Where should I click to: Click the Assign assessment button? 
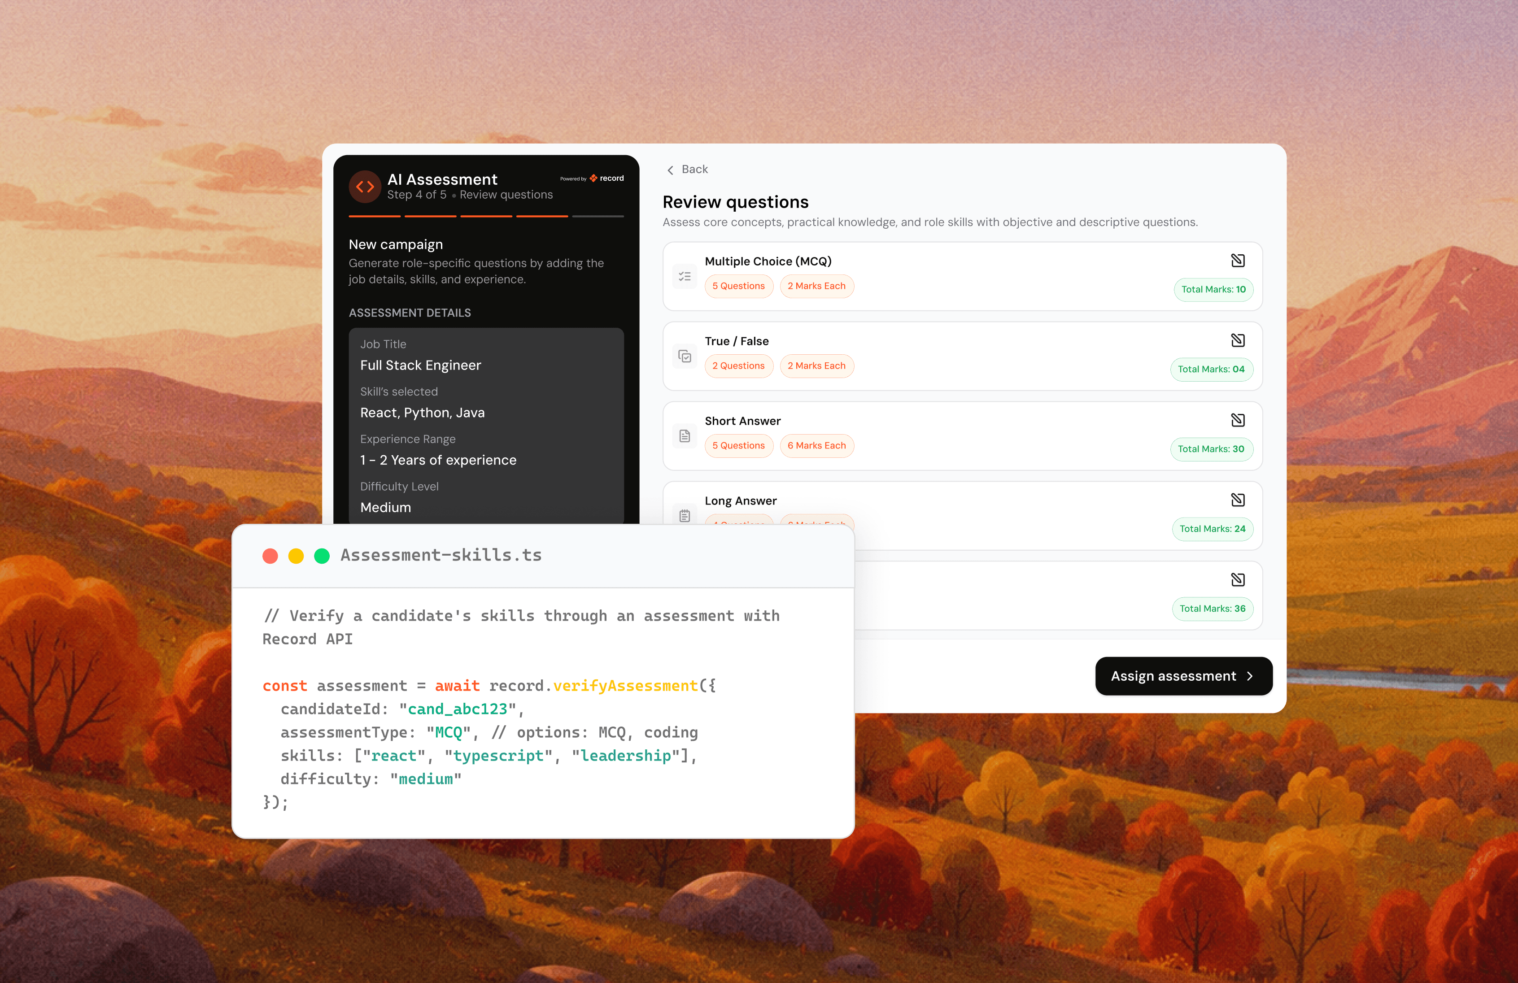tap(1184, 676)
